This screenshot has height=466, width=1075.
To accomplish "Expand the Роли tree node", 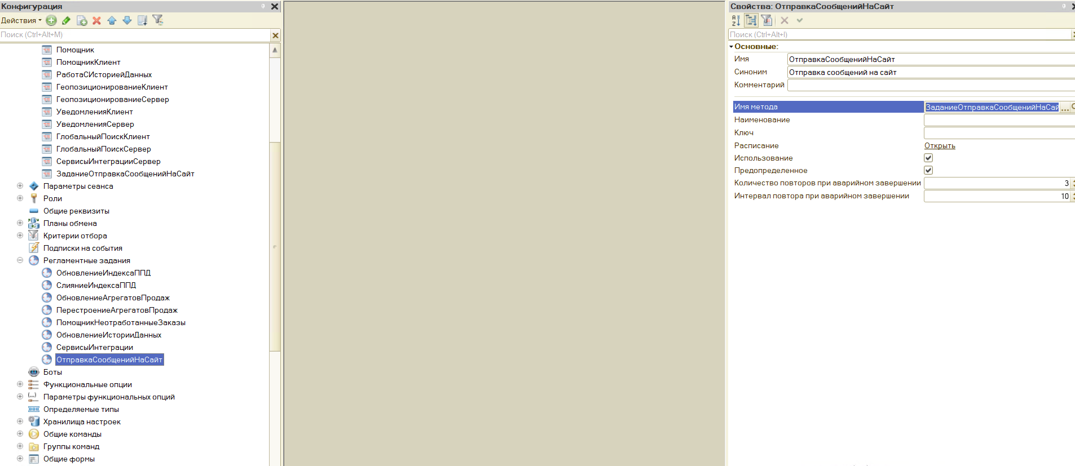I will click(20, 198).
